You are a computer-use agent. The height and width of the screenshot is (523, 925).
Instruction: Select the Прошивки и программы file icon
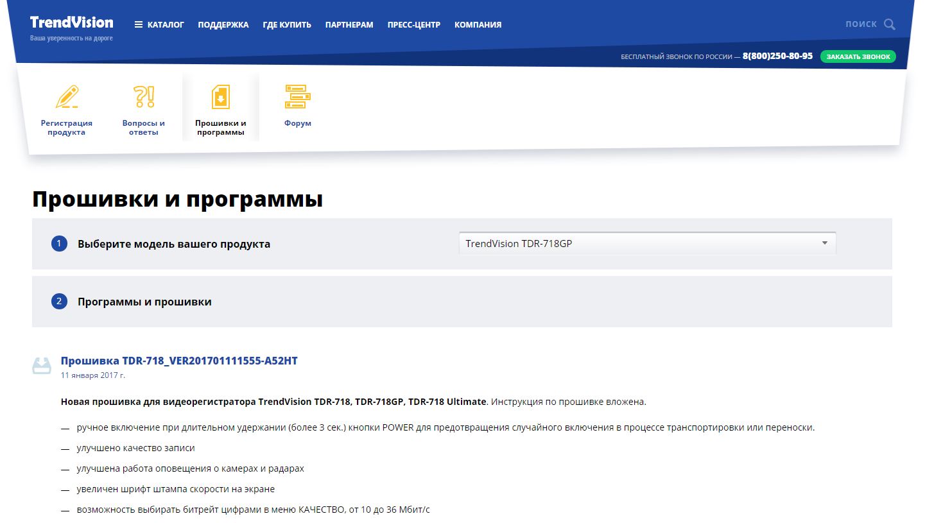[220, 97]
